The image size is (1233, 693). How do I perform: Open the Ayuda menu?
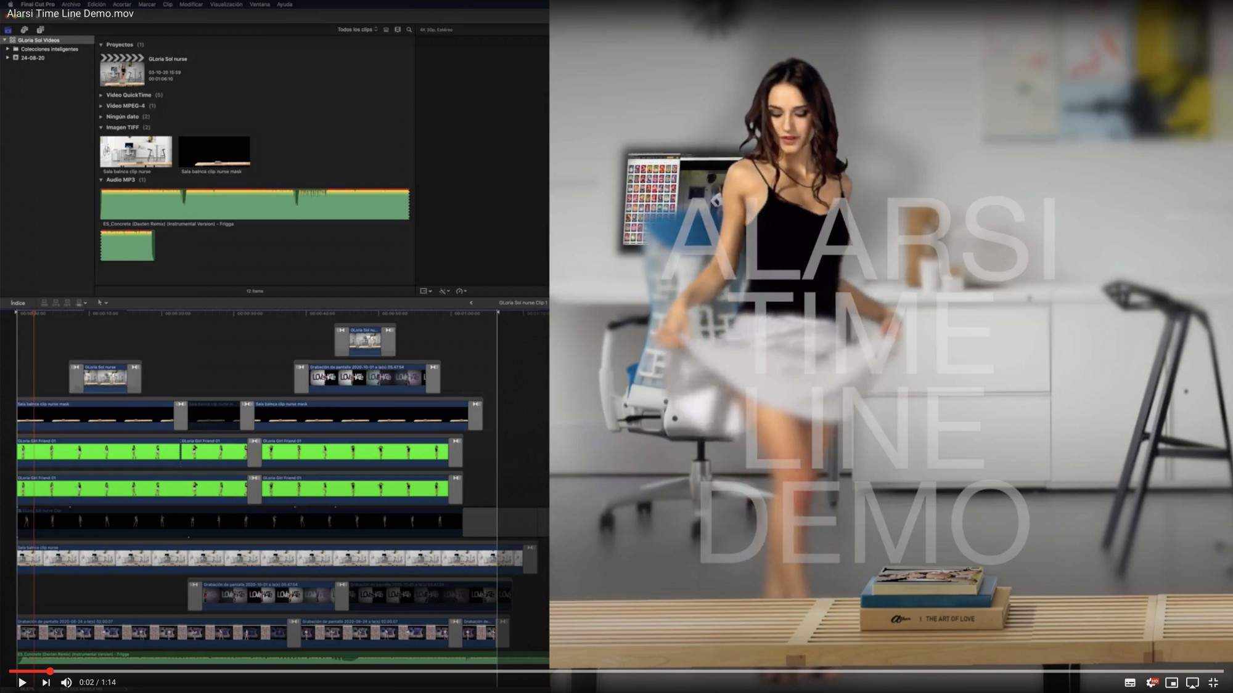click(x=284, y=4)
